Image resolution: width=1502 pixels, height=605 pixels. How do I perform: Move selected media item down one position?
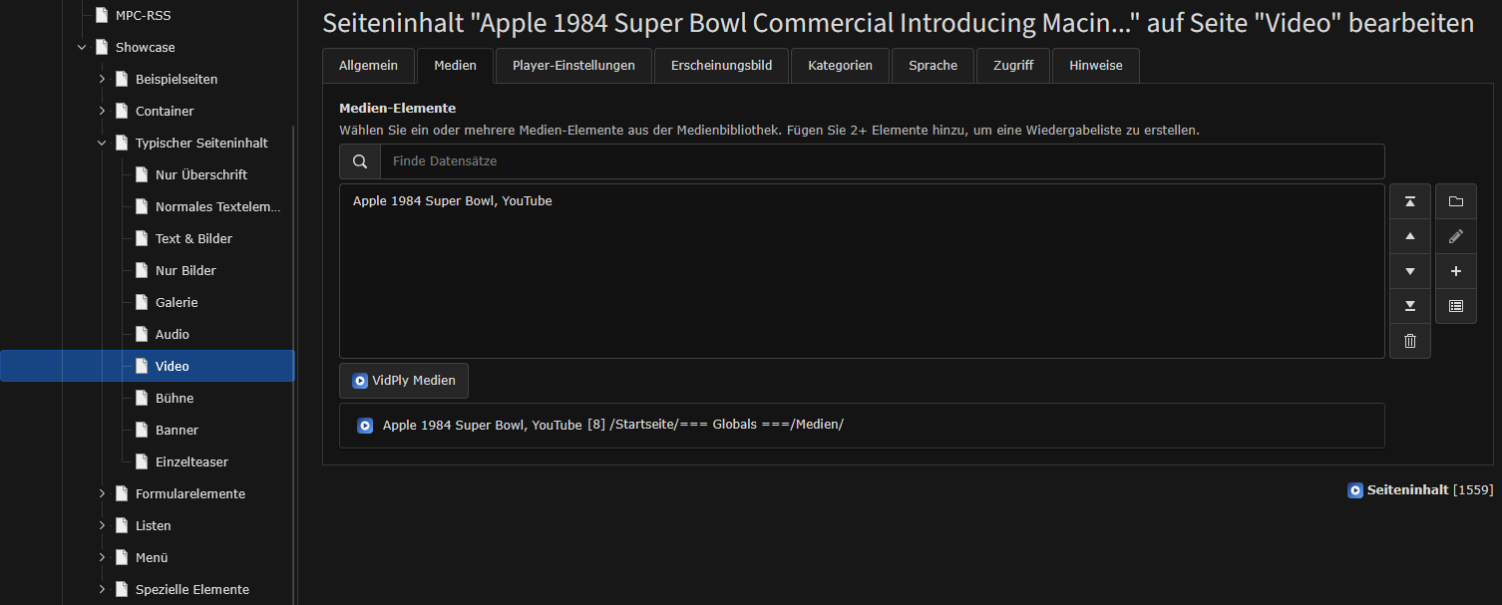1409,271
